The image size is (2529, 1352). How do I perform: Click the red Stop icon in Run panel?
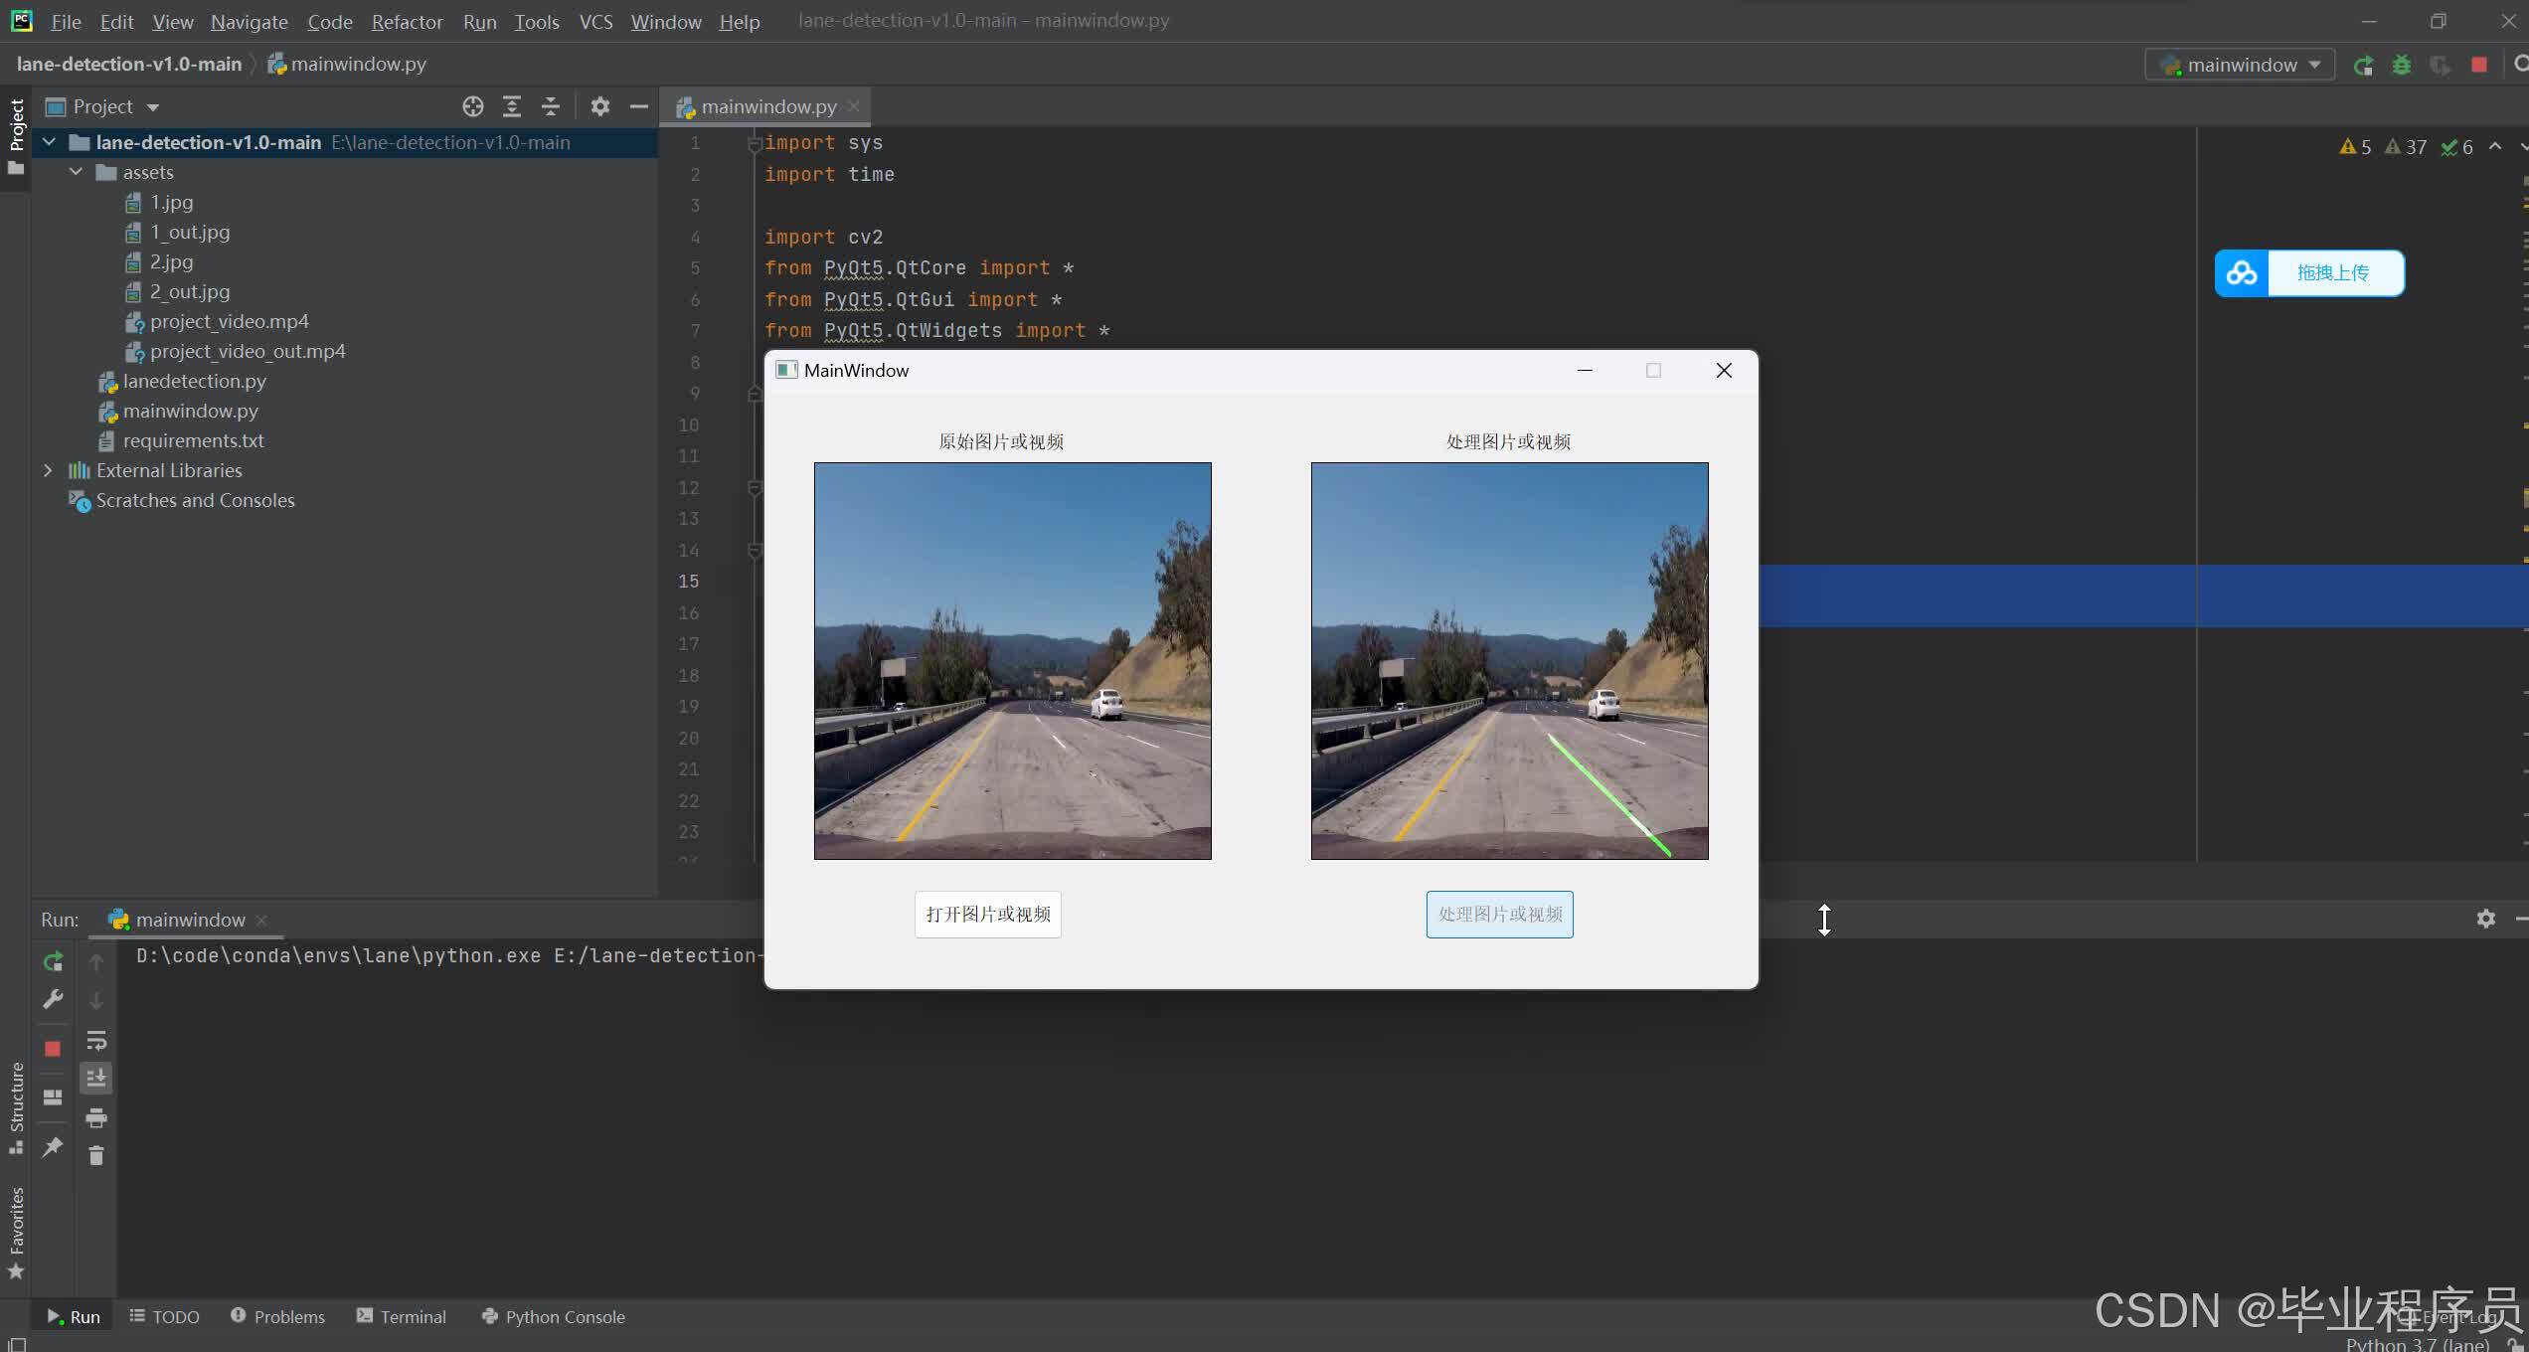[53, 1048]
